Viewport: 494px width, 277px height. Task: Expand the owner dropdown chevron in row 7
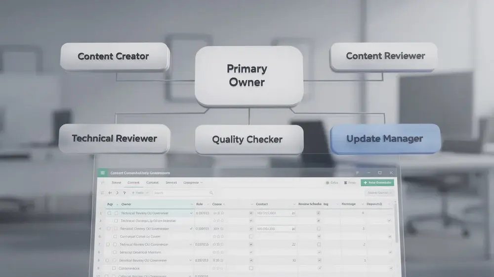[x=191, y=244]
